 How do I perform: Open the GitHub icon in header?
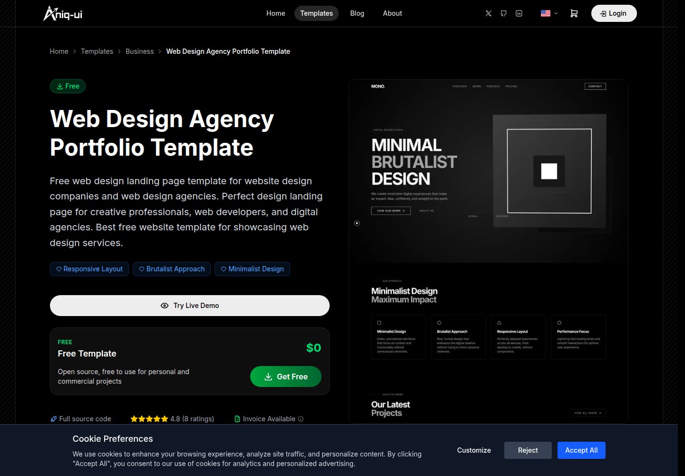[x=504, y=13]
